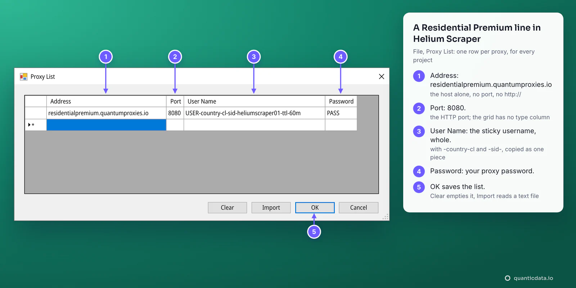Click the highlighted empty Address cell in new row
The width and height of the screenshot is (576, 288).
(106, 125)
